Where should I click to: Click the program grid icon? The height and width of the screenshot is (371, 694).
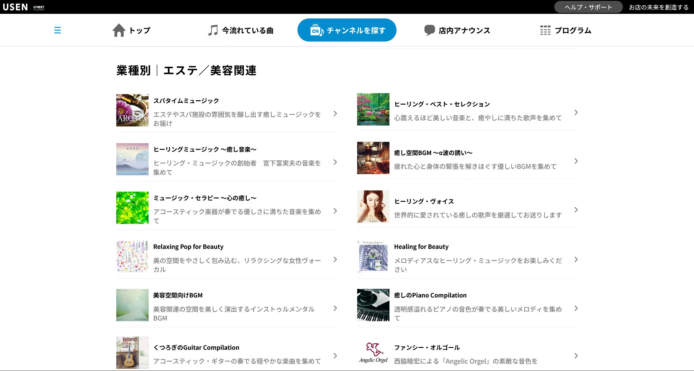545,30
